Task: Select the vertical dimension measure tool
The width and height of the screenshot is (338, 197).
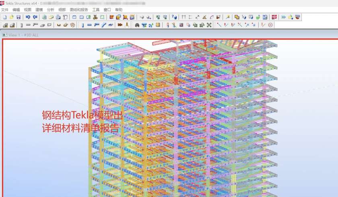Action: pyautogui.click(x=190, y=17)
